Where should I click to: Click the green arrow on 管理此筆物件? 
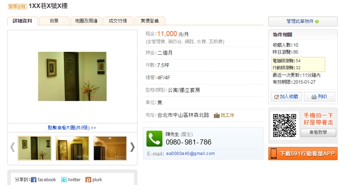[317, 22]
